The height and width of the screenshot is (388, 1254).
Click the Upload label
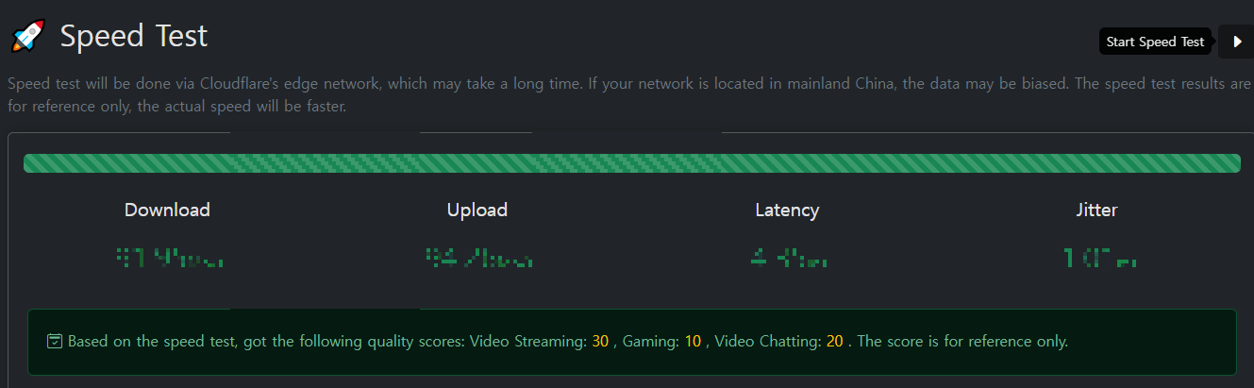(x=477, y=210)
